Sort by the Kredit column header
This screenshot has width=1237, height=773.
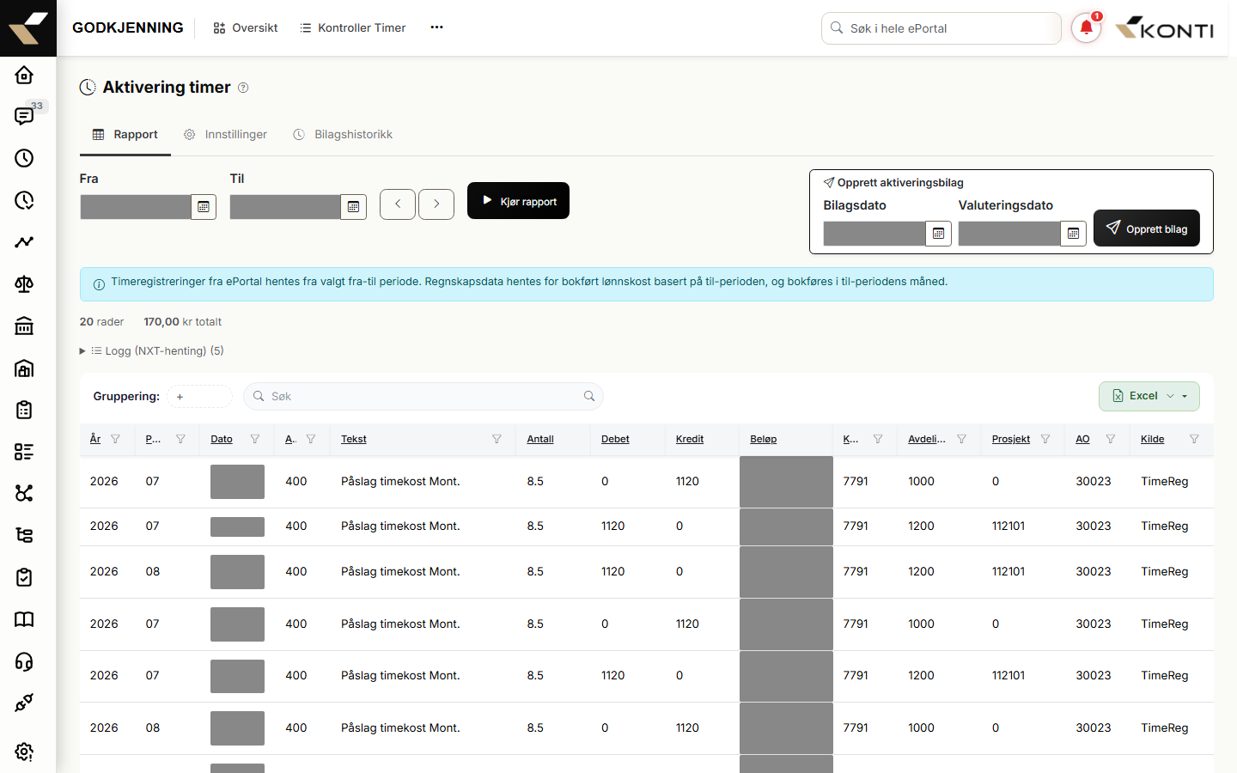[690, 439]
